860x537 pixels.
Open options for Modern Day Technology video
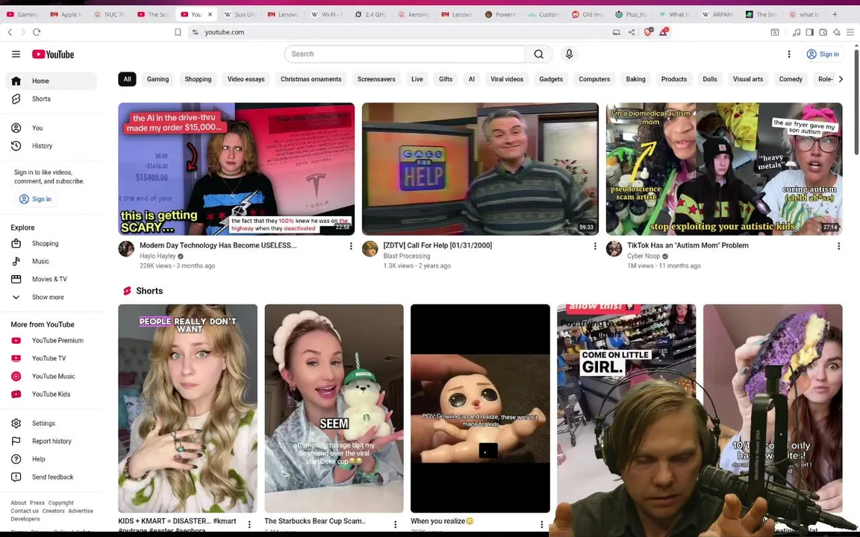pos(351,247)
